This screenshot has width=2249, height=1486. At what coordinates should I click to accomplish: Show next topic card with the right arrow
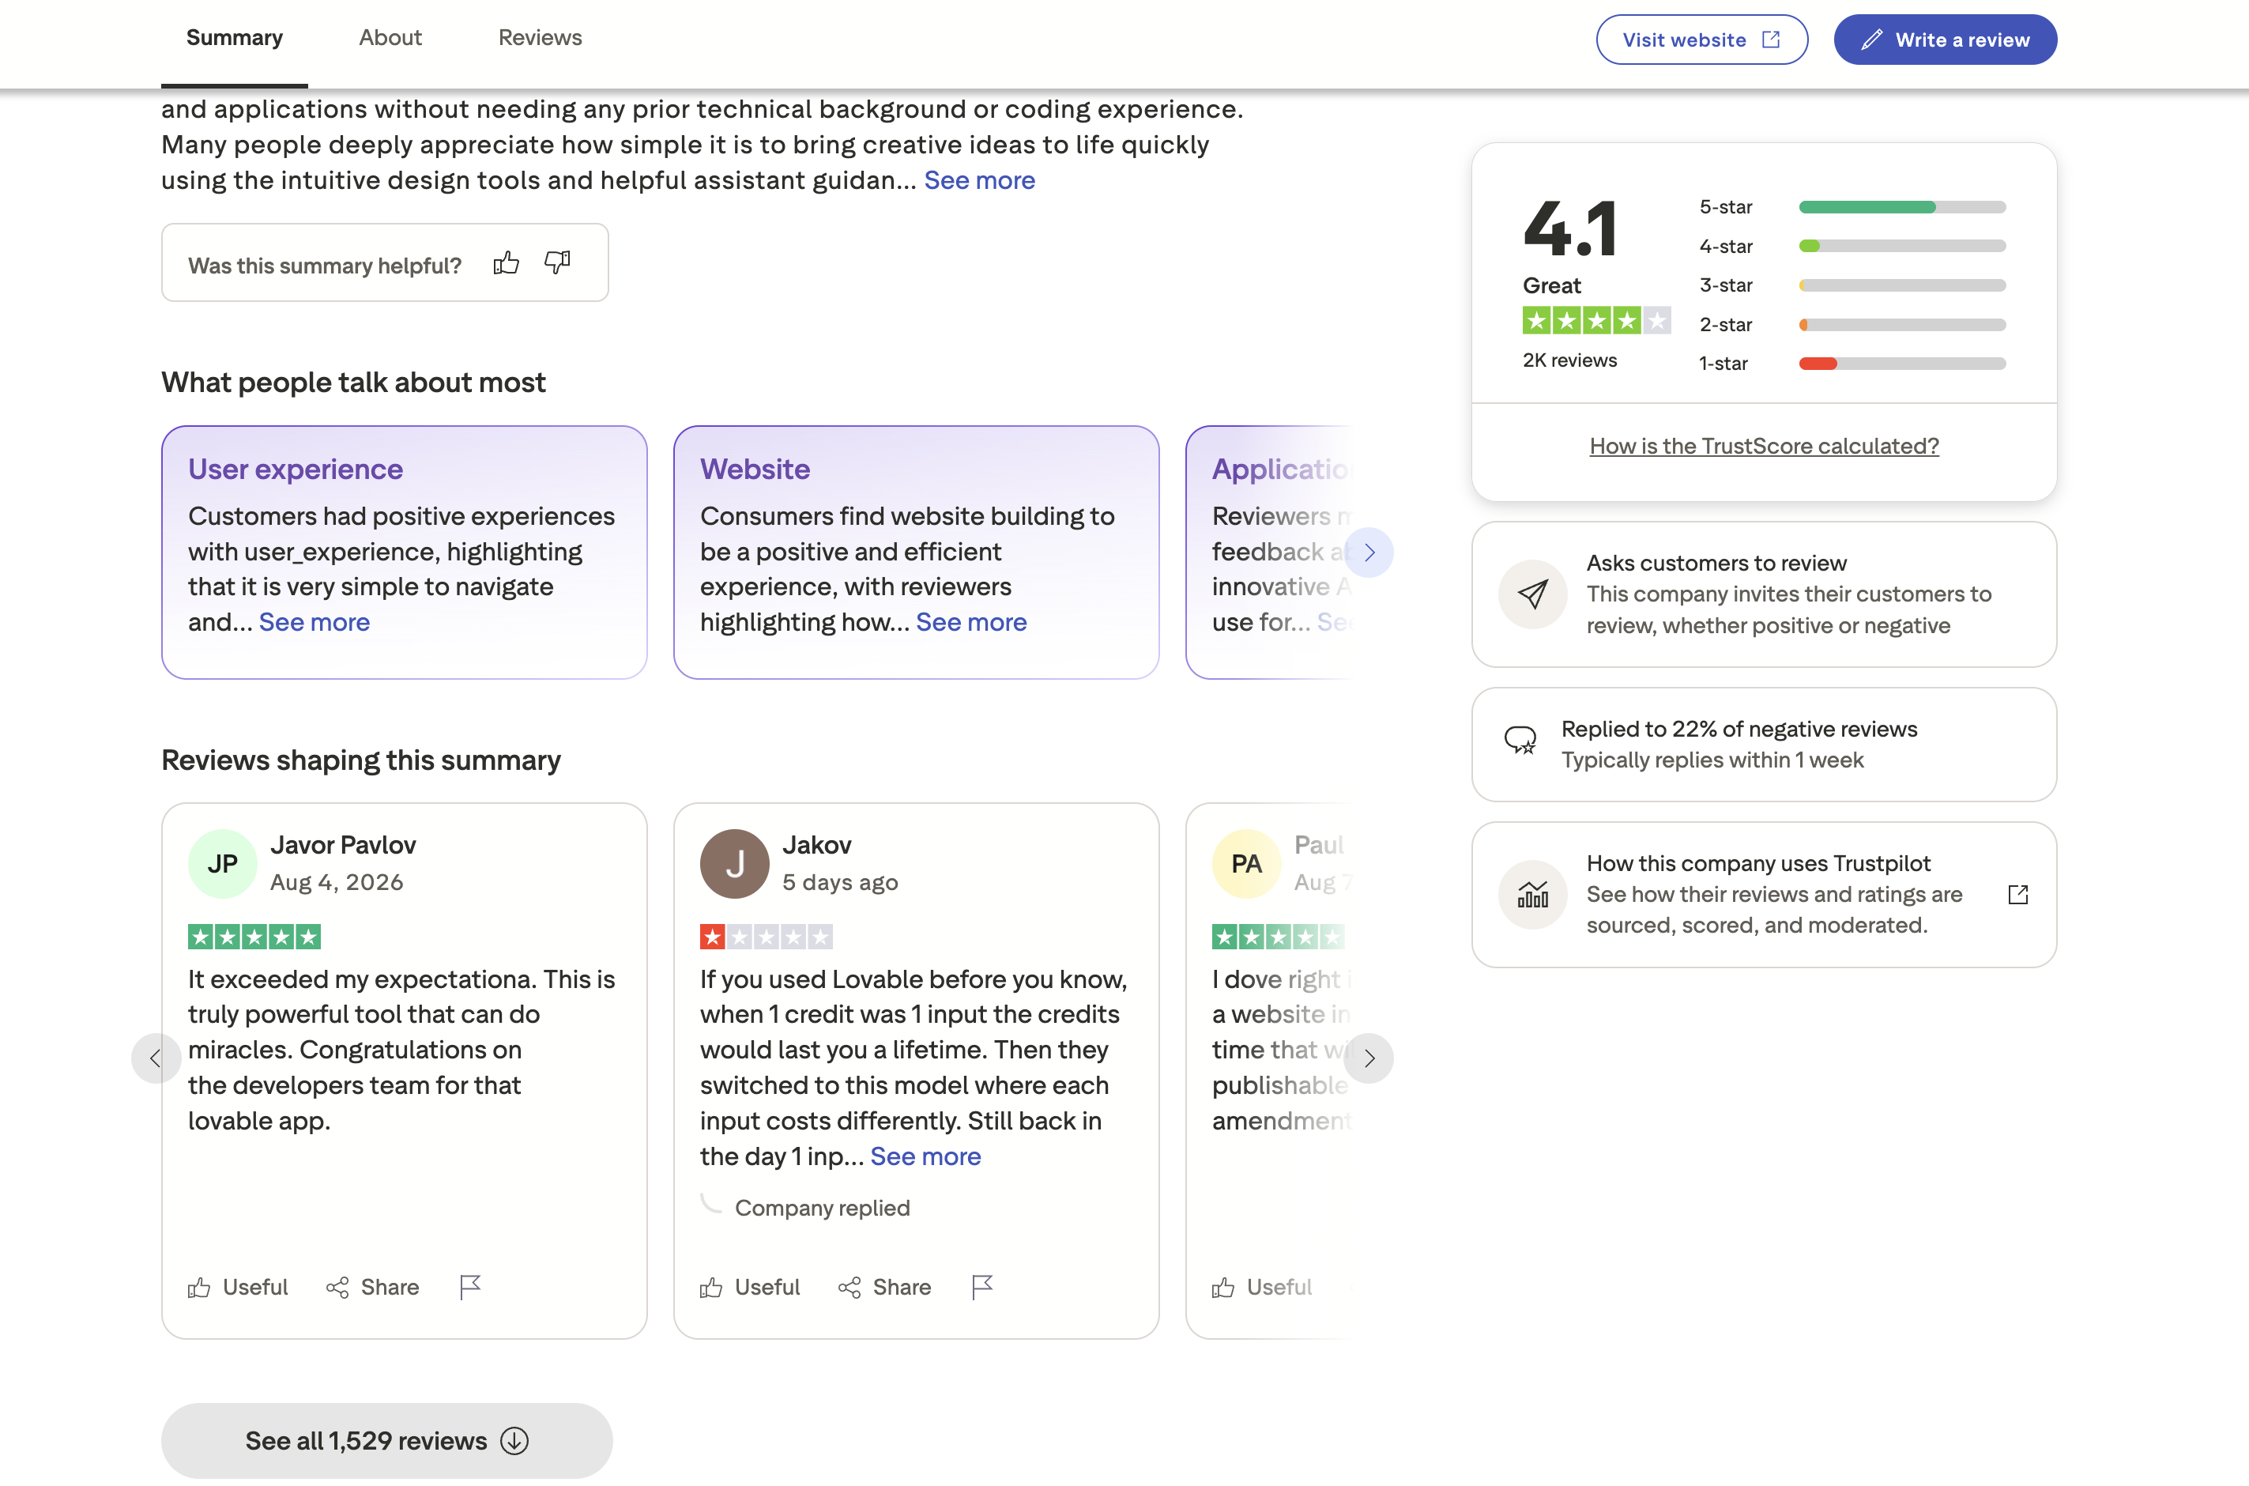click(1369, 553)
